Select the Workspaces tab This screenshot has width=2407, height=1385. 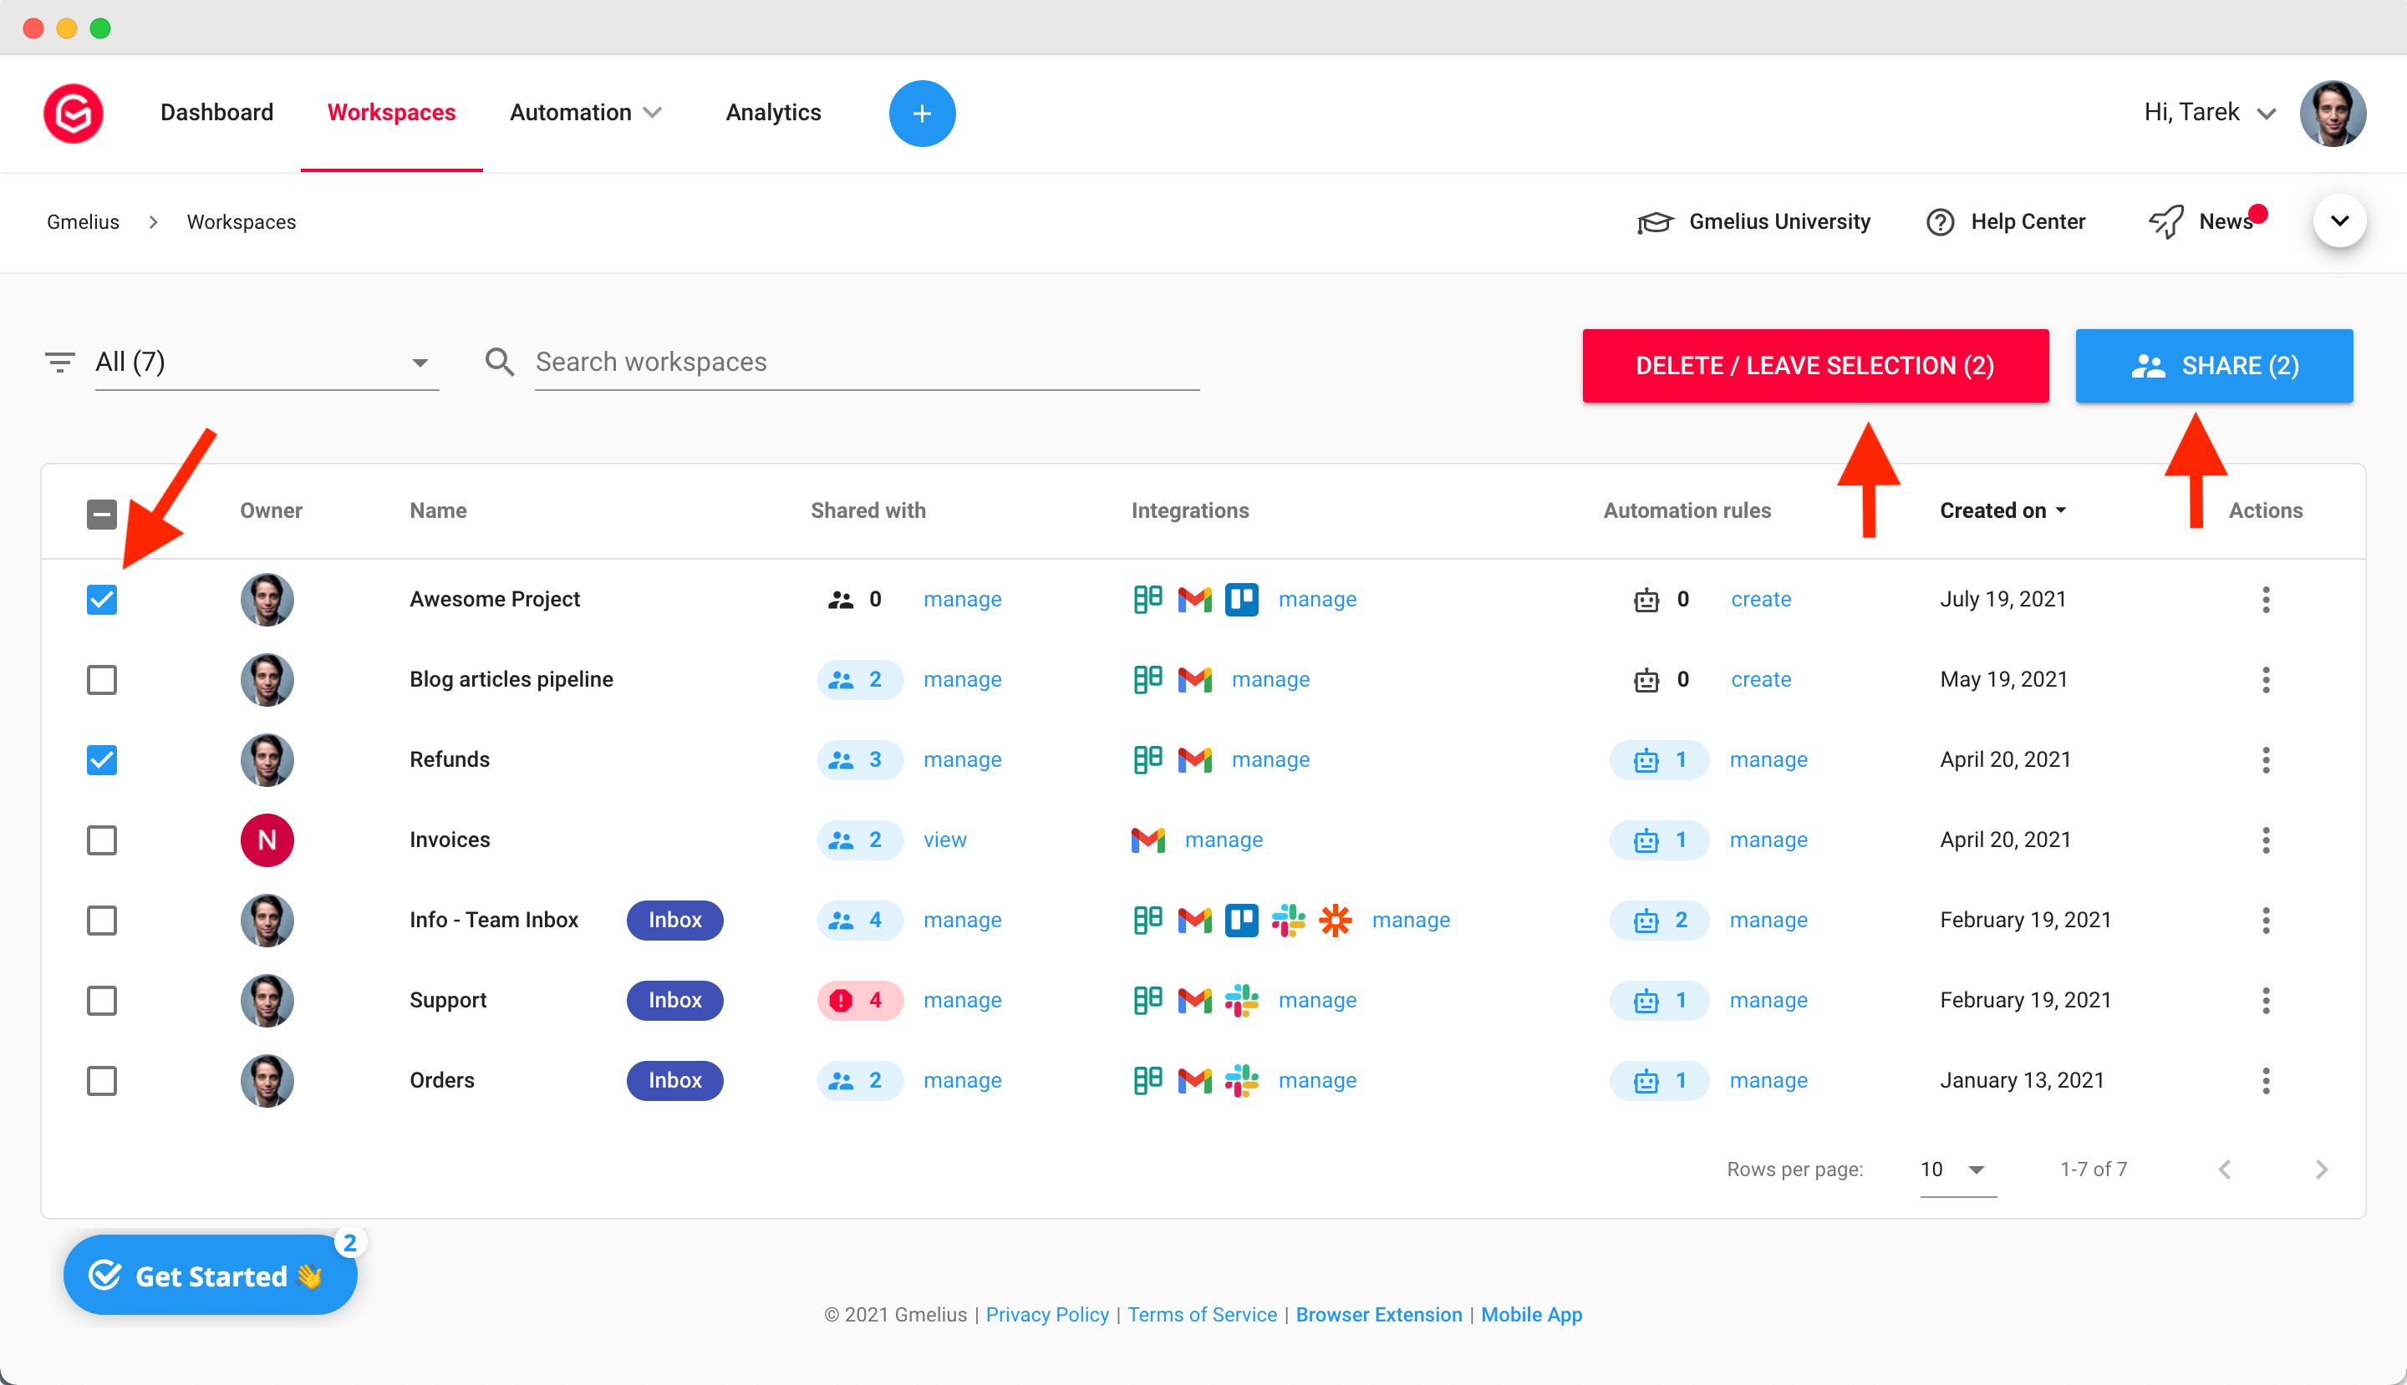tap(391, 112)
